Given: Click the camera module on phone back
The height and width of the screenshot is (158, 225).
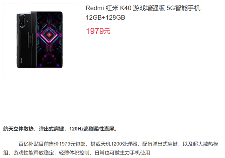Looking at the screenshot, I should tap(22, 21).
